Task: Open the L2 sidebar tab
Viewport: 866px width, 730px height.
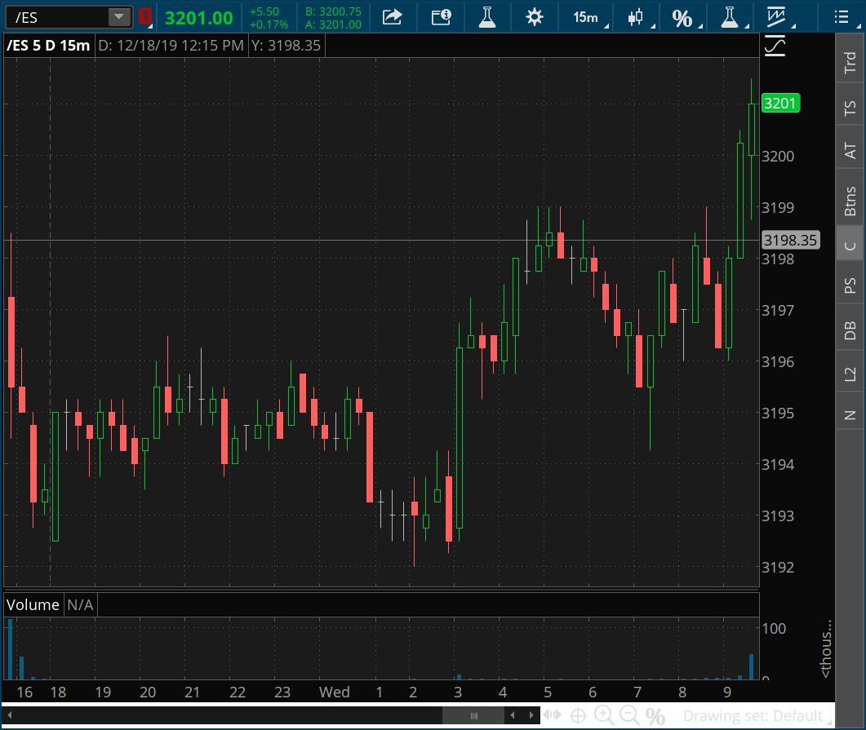Action: [850, 374]
